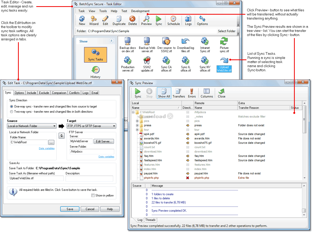Show Transfers in Sync Preview
The width and height of the screenshot is (312, 232).
179,93
